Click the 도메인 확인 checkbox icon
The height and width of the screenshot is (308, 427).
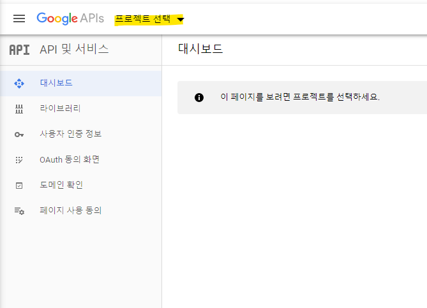click(x=19, y=186)
